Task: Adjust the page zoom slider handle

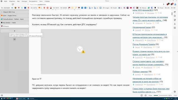Action: pos(159,96)
